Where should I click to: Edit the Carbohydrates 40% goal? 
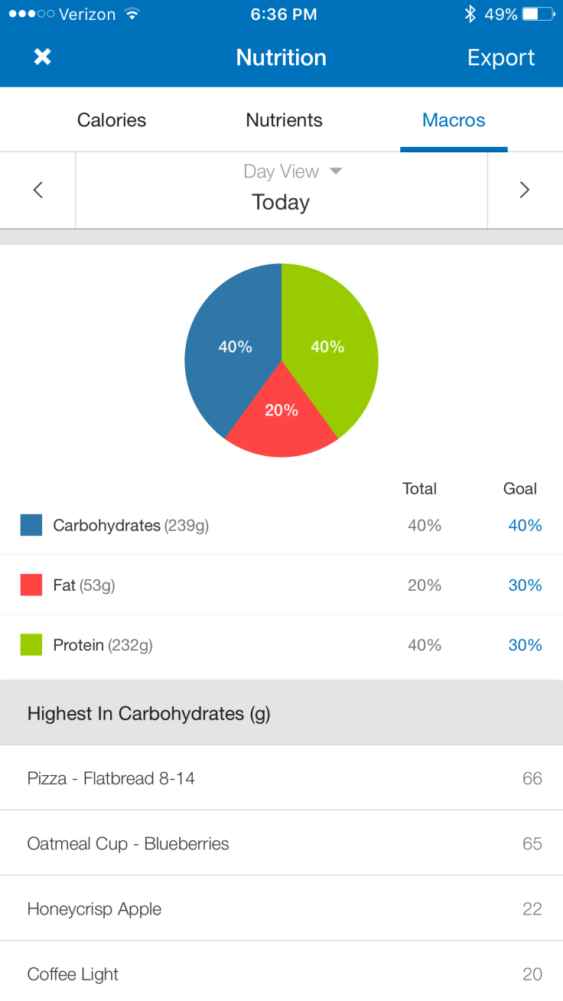(x=525, y=526)
